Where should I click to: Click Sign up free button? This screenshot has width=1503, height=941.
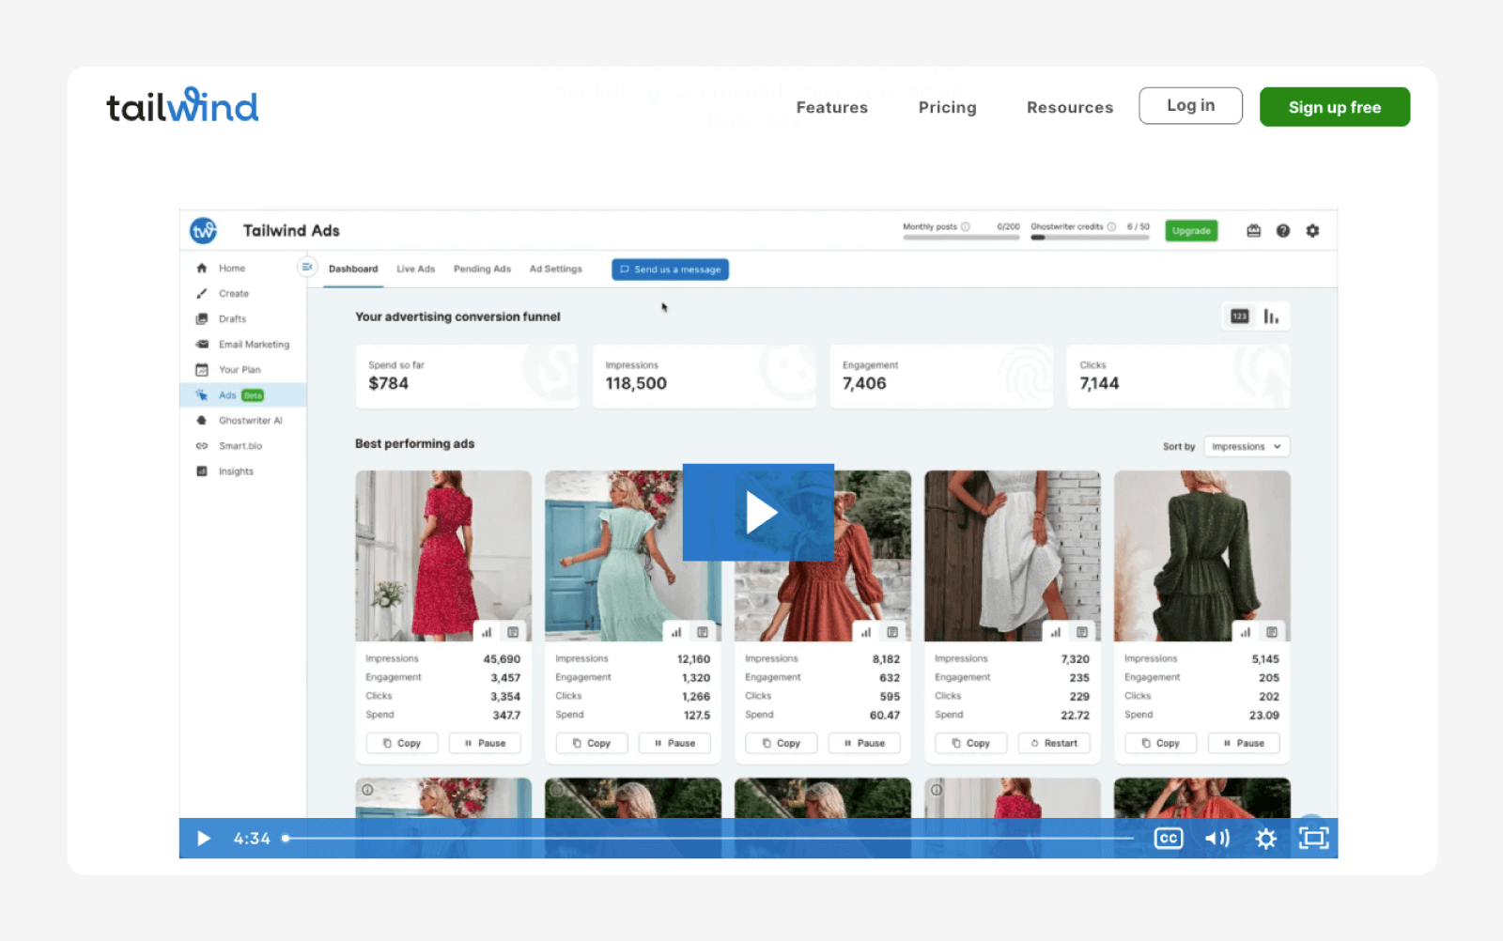pyautogui.click(x=1334, y=107)
